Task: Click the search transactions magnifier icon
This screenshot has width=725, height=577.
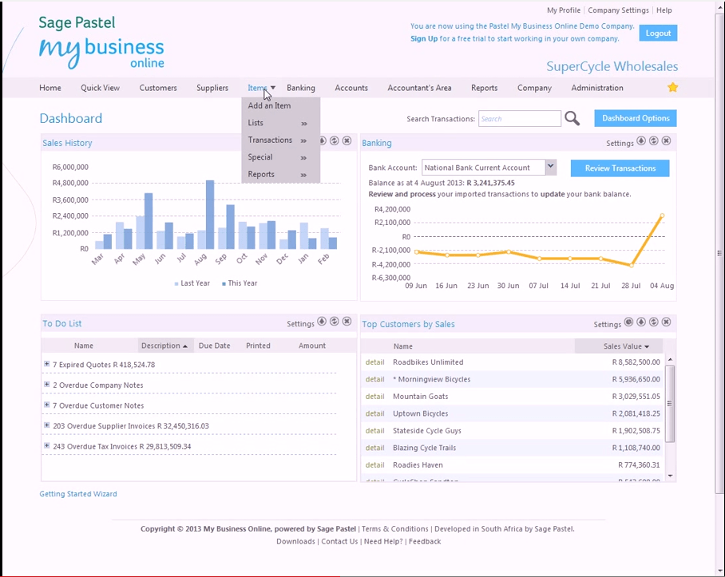Action: [572, 118]
